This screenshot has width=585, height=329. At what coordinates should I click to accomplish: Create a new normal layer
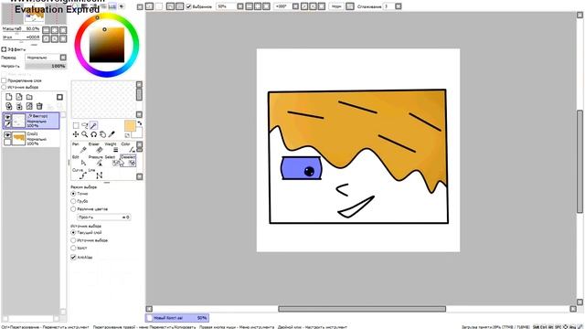[8, 97]
